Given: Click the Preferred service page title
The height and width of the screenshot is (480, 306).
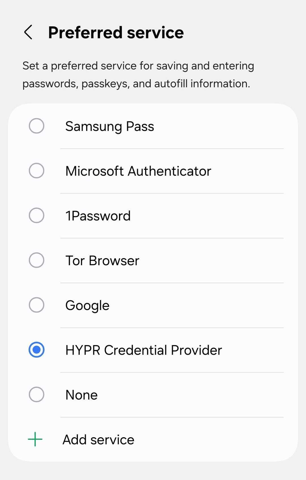Looking at the screenshot, I should click(x=116, y=32).
